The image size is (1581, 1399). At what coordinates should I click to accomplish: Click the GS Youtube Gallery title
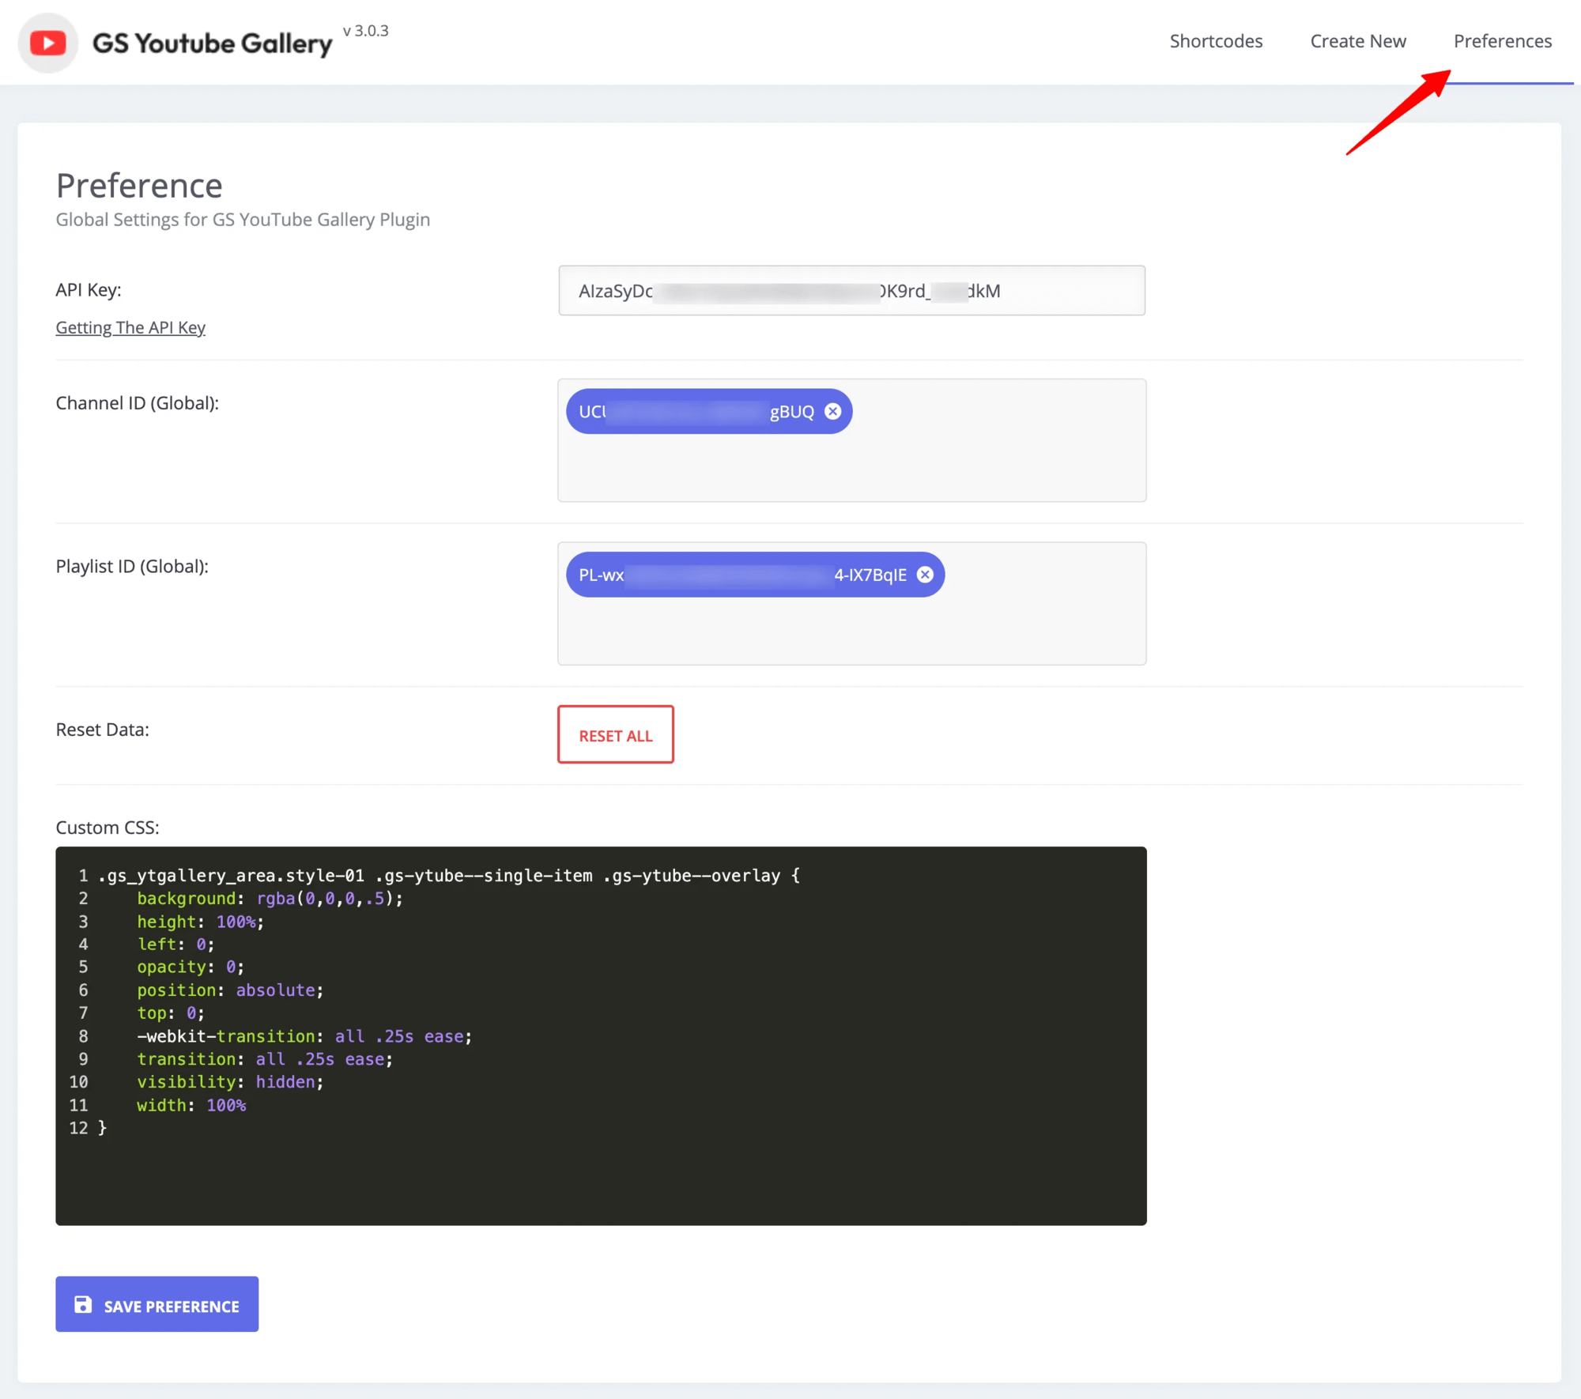[212, 43]
